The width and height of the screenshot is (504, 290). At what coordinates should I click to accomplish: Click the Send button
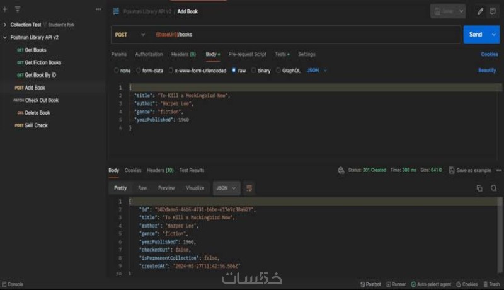[x=476, y=35]
